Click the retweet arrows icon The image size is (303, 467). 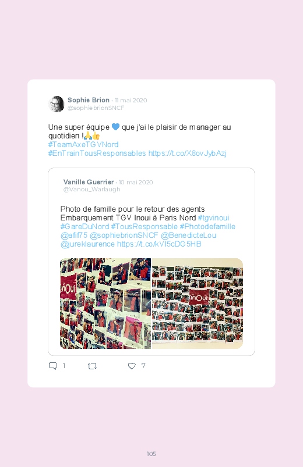(x=92, y=366)
